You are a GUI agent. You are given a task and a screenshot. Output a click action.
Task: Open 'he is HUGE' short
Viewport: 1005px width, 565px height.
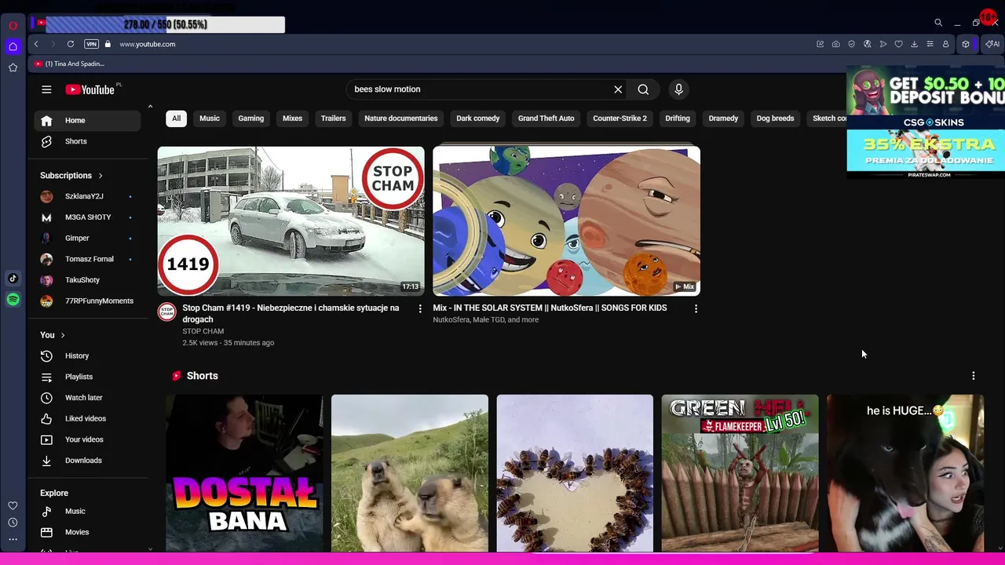pos(905,473)
